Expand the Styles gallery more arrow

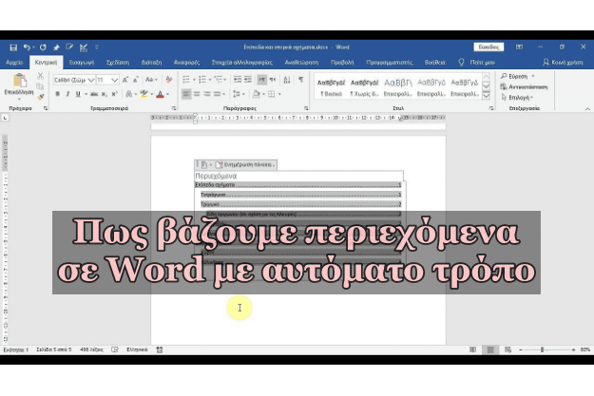click(487, 97)
